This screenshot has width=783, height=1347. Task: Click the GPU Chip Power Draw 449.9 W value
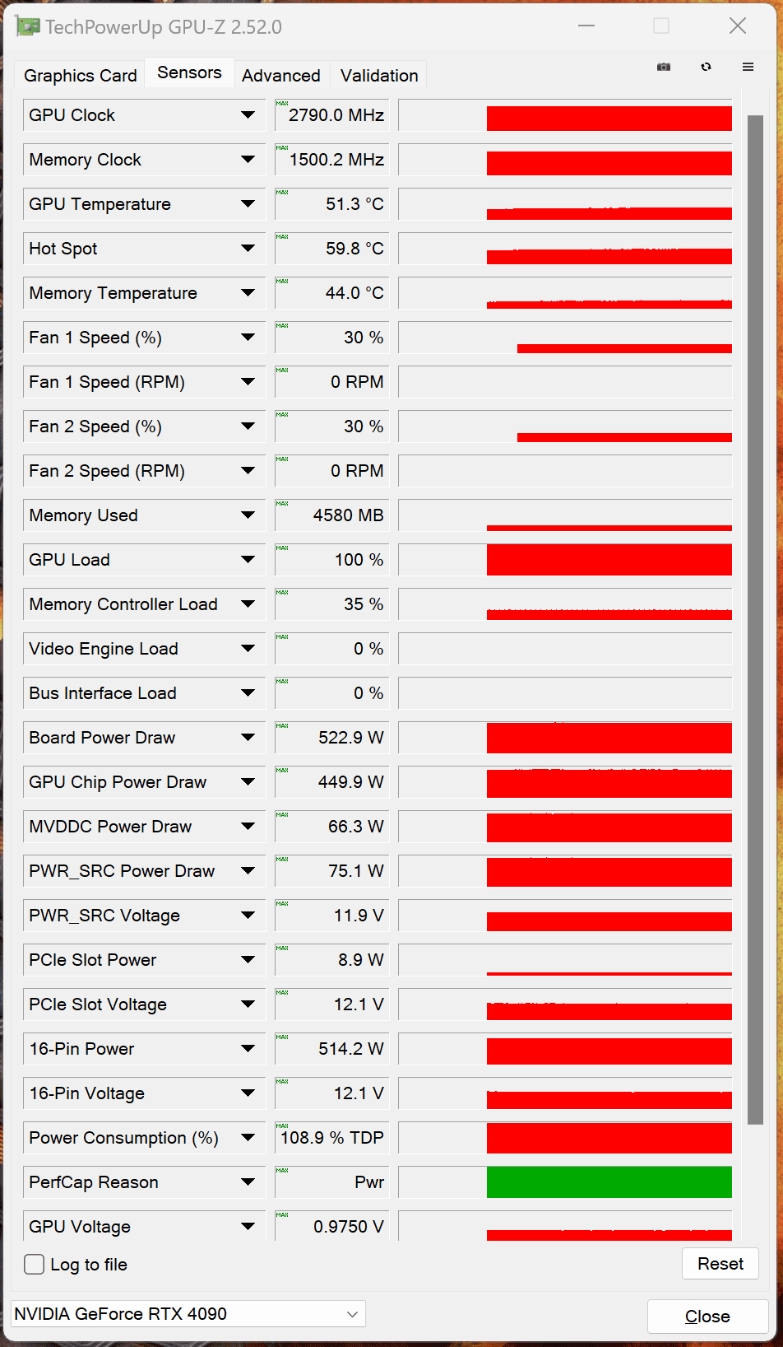(331, 782)
